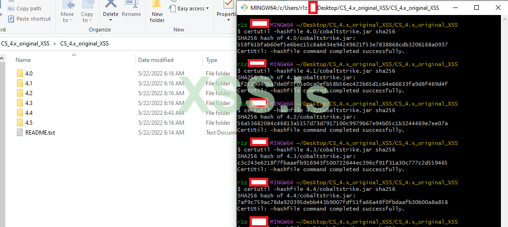Close the MINGW64 terminal window
The image size is (508, 227).
click(498, 8)
